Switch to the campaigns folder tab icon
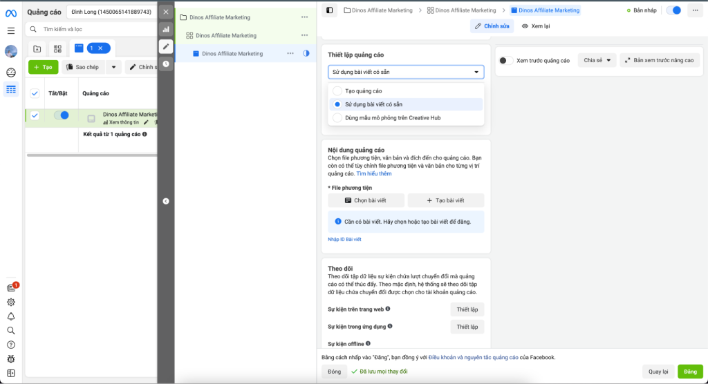The height and width of the screenshot is (384, 708). pos(37,49)
